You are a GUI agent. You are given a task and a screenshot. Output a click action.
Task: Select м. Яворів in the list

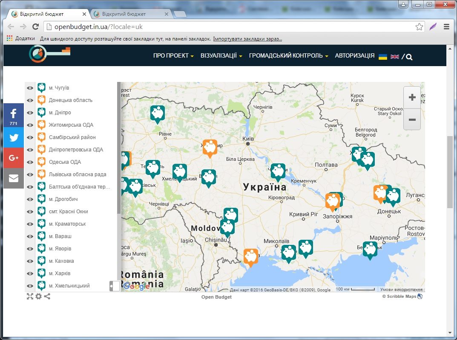(x=60, y=249)
